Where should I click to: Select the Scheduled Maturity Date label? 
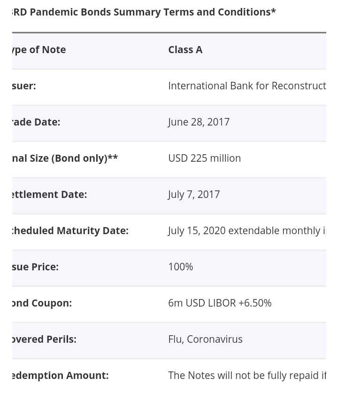point(70,231)
